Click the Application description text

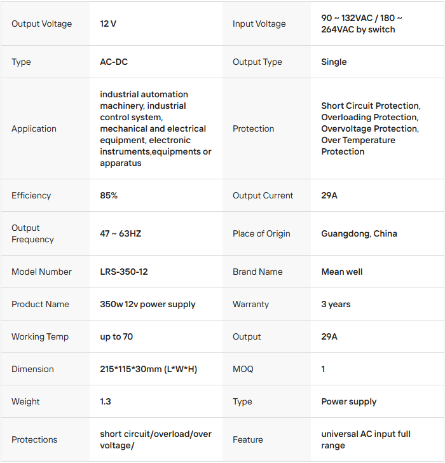pos(153,128)
